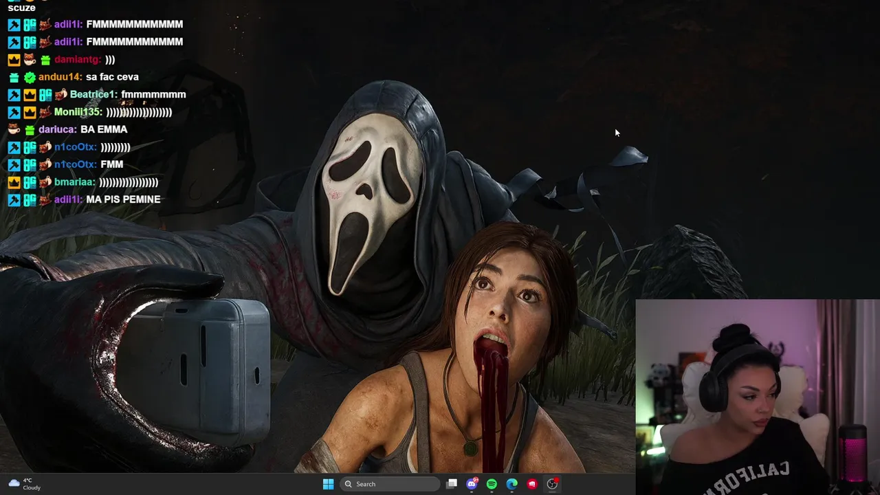
Task: Open the Windows Start menu
Action: click(x=328, y=484)
